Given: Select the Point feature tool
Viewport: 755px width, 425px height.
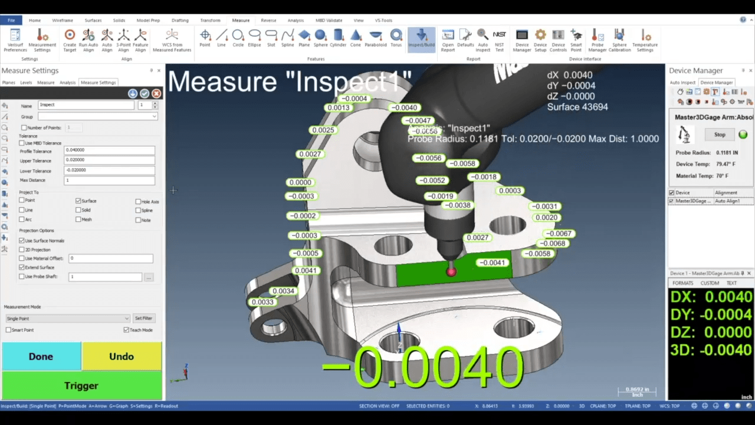Looking at the screenshot, I should coord(205,38).
